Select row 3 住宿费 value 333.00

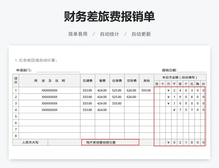(x=117, y=103)
